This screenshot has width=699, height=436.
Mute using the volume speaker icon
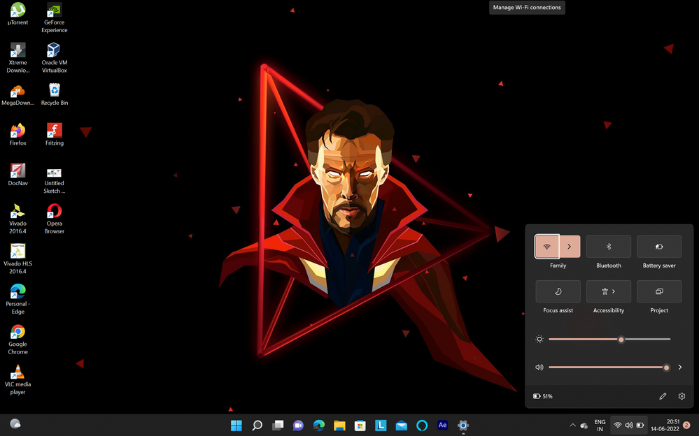[x=539, y=368]
